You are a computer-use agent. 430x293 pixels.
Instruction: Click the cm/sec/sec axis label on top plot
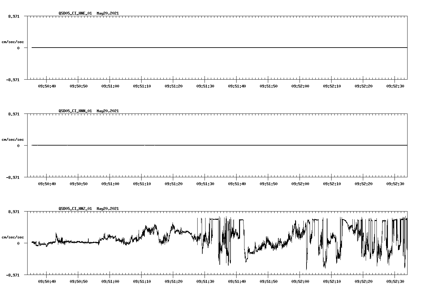pyautogui.click(x=13, y=41)
